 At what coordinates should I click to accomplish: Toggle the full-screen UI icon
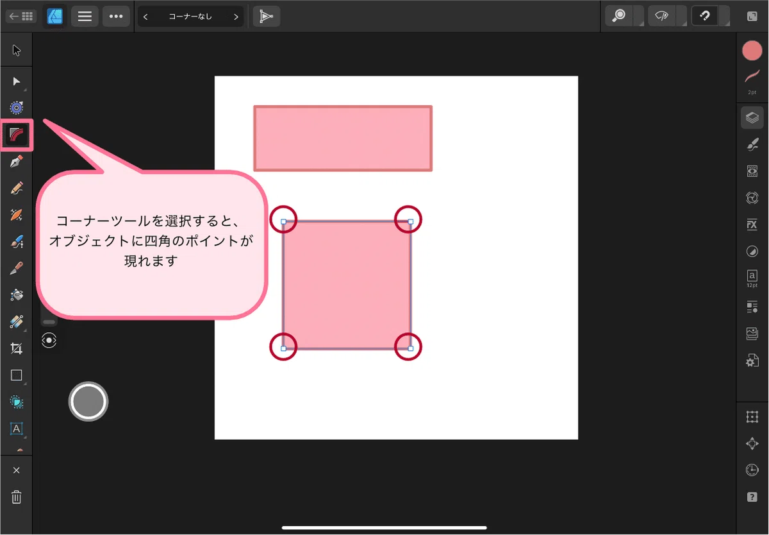752,17
